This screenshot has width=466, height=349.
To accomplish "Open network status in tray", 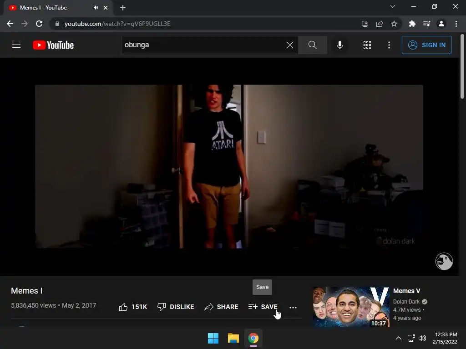I will point(411,338).
